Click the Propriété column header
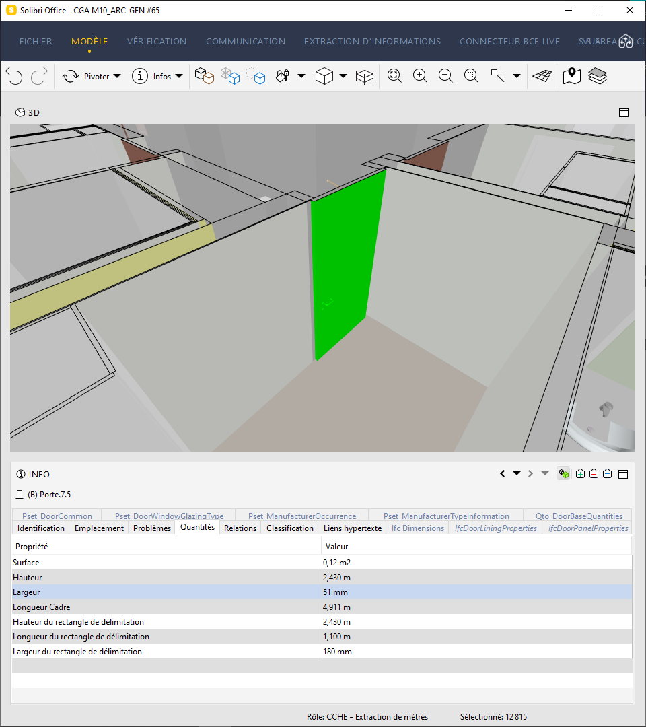 tap(166, 546)
